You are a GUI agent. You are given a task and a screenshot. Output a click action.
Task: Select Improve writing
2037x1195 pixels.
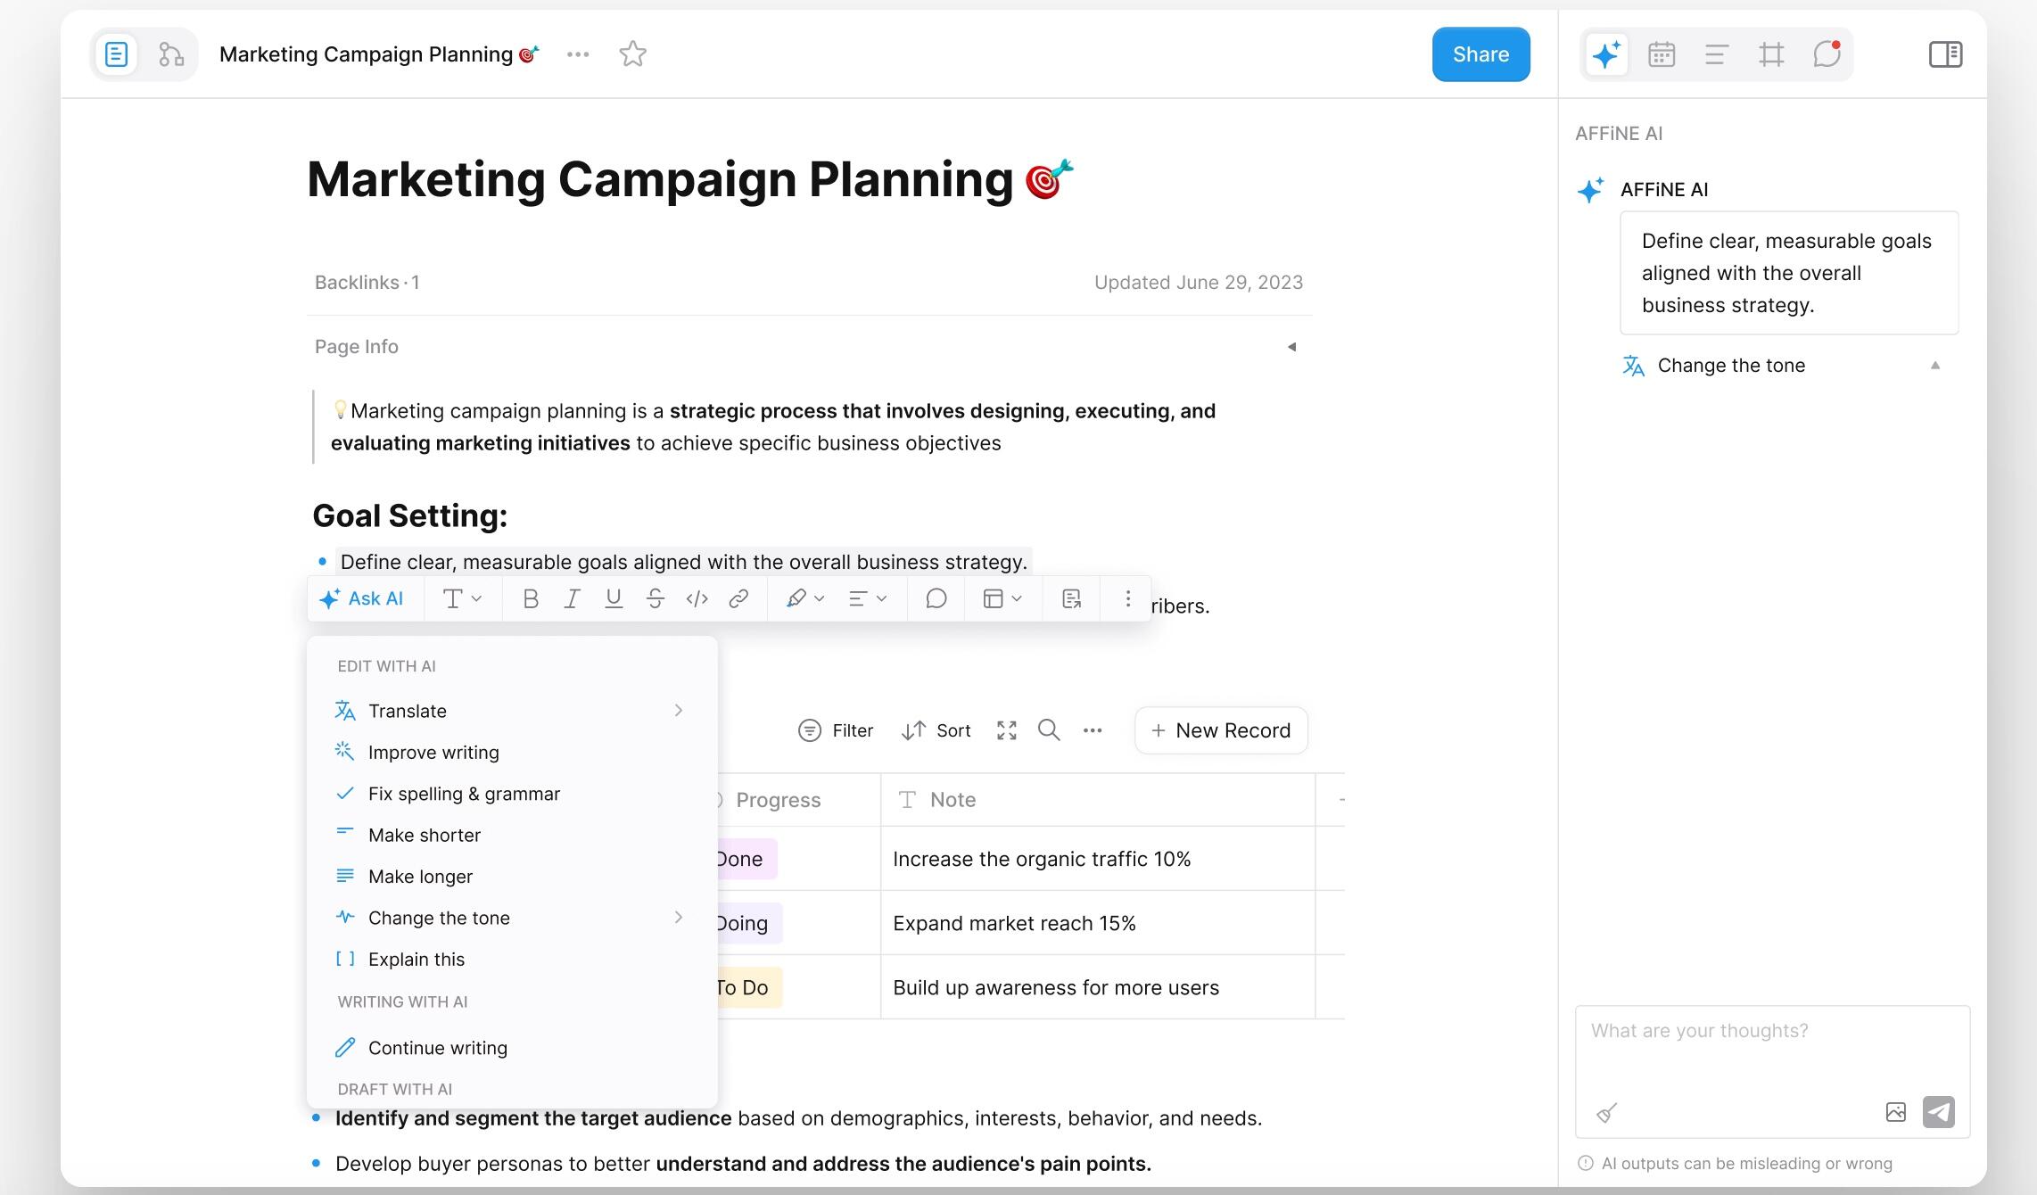[512, 753]
